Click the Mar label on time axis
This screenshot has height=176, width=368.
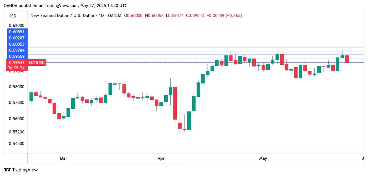pos(63,158)
